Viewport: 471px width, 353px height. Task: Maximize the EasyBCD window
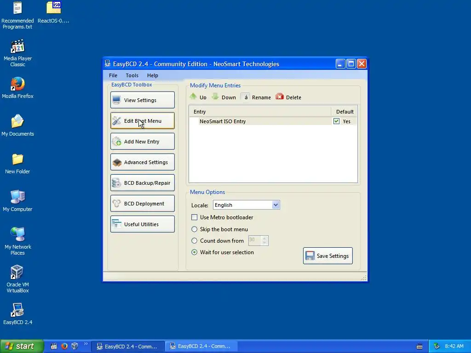[x=351, y=63]
